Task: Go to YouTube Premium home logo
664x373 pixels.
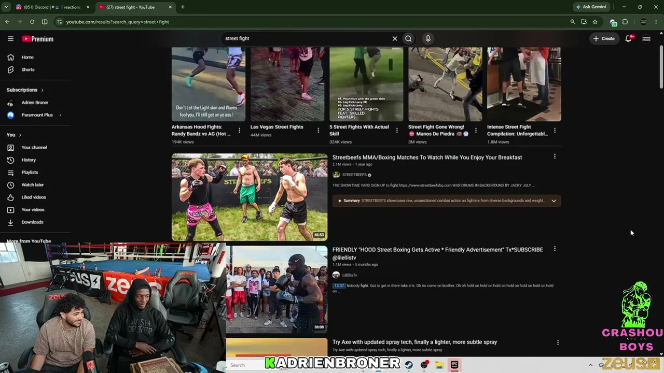Action: (37, 39)
